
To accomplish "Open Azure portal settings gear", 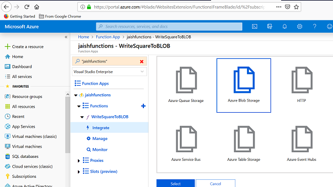I will (300, 27).
